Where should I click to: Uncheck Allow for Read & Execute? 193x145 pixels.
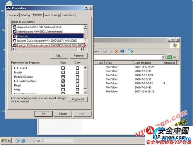click(63, 77)
